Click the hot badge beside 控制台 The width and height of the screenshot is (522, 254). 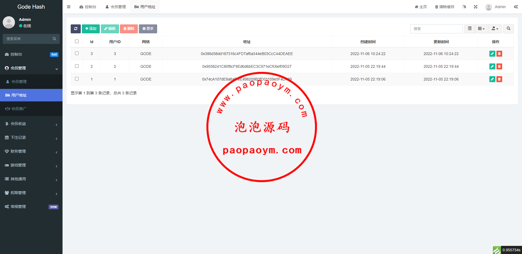54,54
